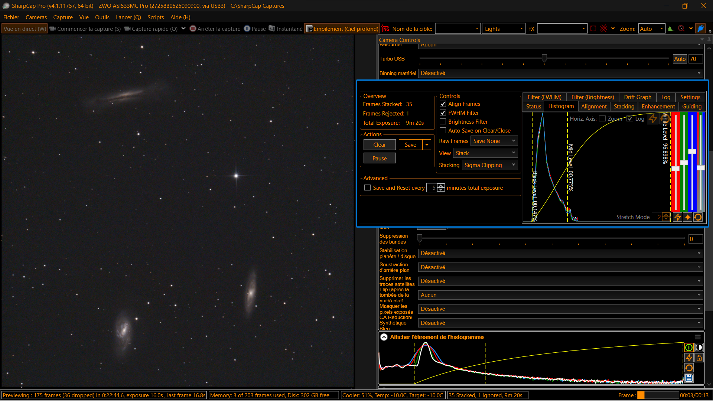Viewport: 713px width, 401px height.
Task: Uncheck the Align Frames checkbox
Action: coord(443,104)
